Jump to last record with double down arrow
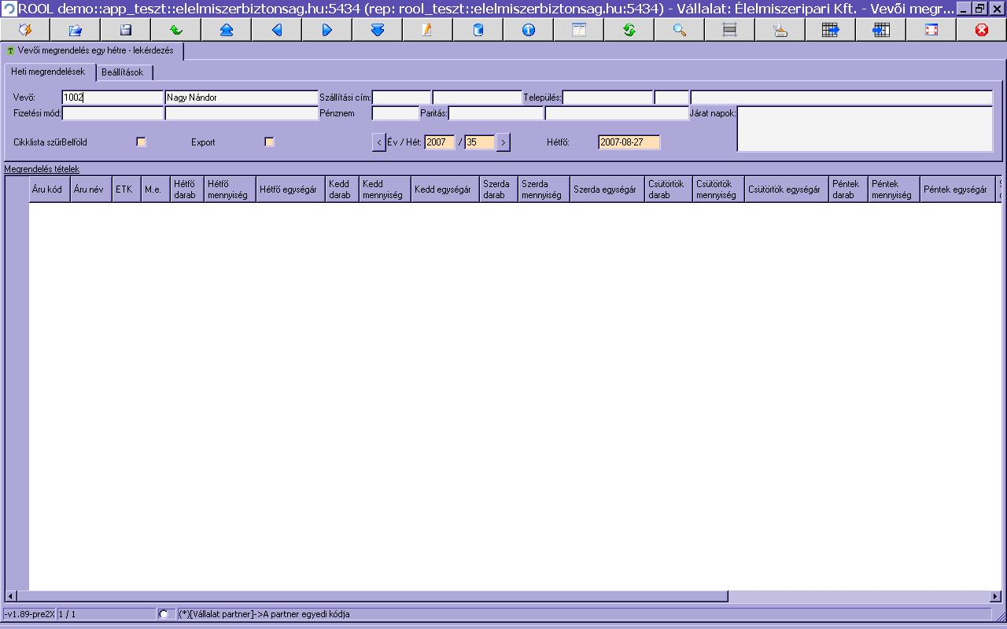The image size is (1007, 629). coord(378,30)
